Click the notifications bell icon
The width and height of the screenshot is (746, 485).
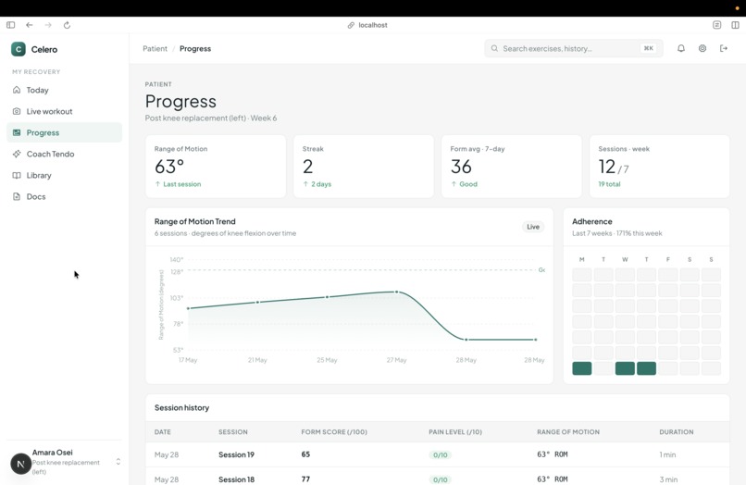click(681, 48)
